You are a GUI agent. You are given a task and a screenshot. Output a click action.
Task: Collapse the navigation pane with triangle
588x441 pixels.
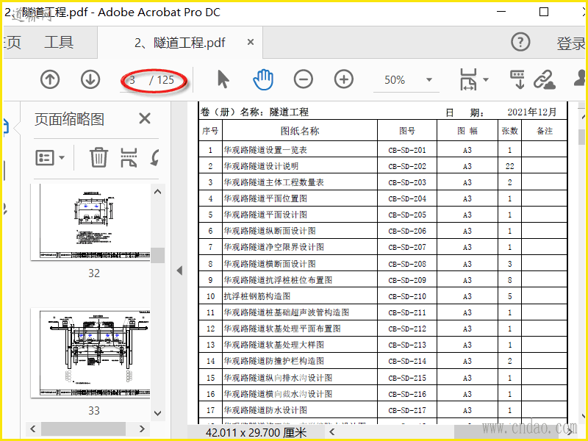(179, 270)
